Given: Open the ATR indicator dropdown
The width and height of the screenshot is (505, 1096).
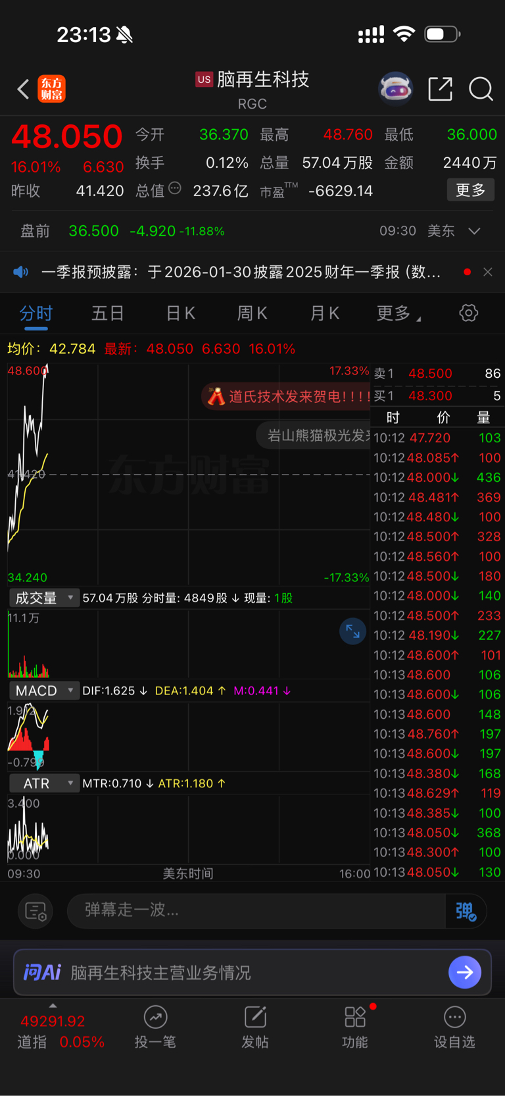Looking at the screenshot, I should [x=44, y=783].
